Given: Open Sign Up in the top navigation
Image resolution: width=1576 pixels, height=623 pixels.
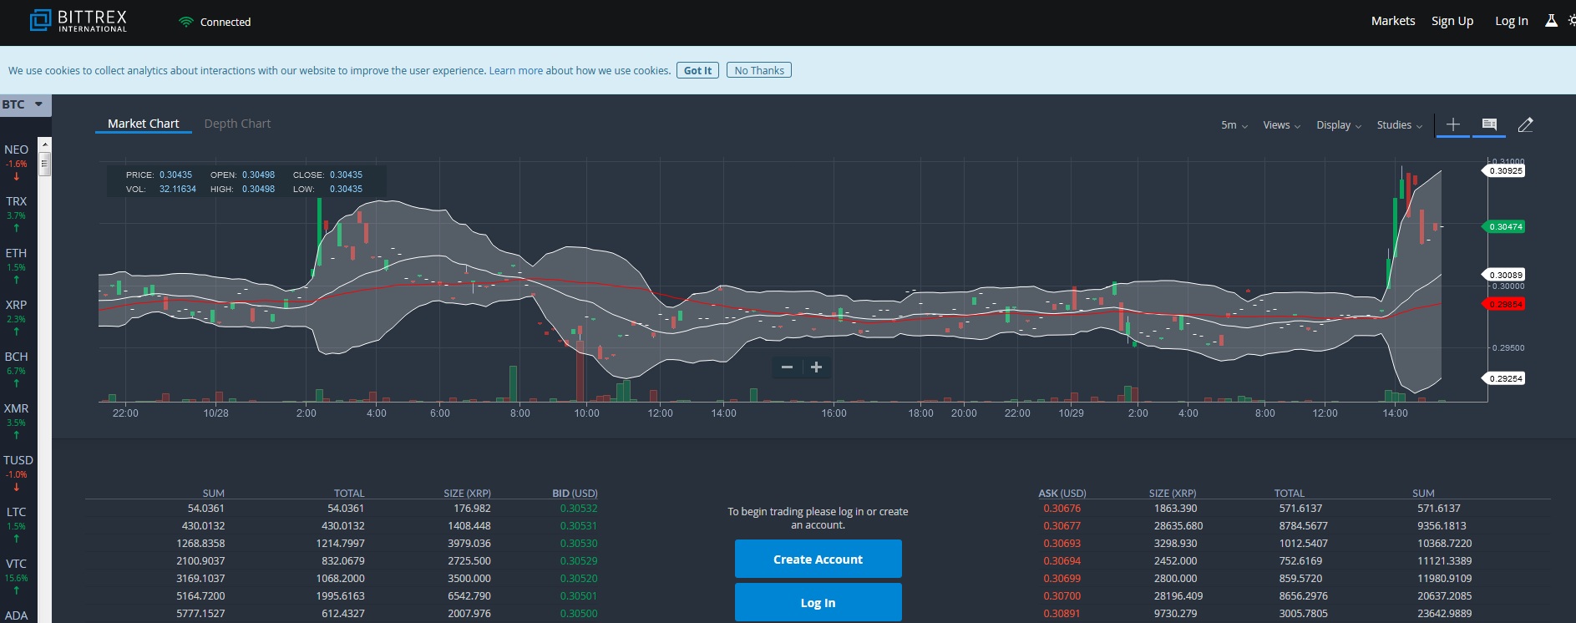Looking at the screenshot, I should click(x=1452, y=21).
